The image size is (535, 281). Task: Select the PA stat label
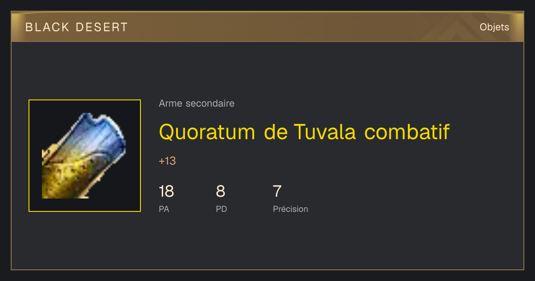tap(164, 209)
